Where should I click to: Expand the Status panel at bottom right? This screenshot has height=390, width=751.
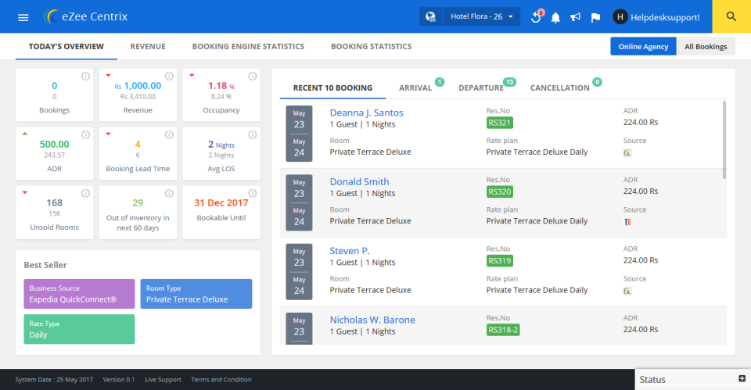pos(741,379)
